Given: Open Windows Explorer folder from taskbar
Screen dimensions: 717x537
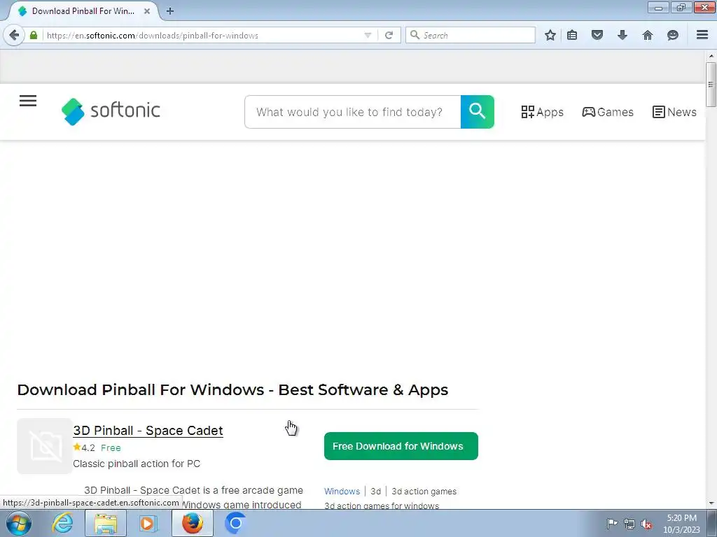Looking at the screenshot, I should pyautogui.click(x=106, y=523).
